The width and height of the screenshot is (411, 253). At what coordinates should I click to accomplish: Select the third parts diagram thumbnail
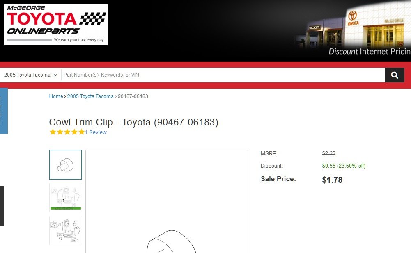66,230
